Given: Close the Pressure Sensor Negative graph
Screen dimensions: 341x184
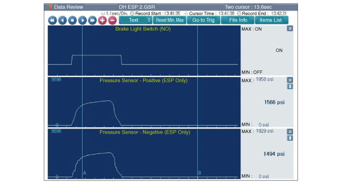Looking at the screenshot, I should pos(289,132).
